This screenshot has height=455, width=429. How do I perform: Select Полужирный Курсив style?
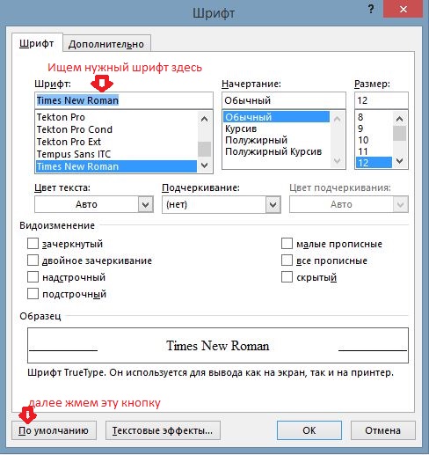coord(273,151)
